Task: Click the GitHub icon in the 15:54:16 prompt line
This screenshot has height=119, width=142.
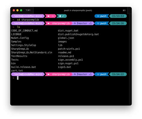Action: 75,23
